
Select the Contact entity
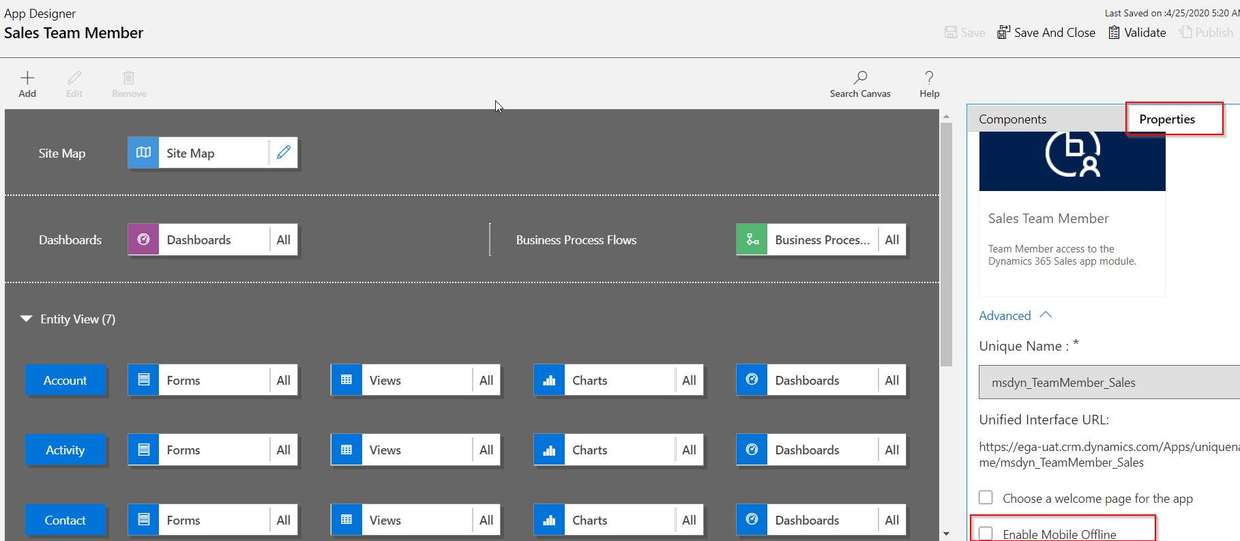pyautogui.click(x=65, y=520)
